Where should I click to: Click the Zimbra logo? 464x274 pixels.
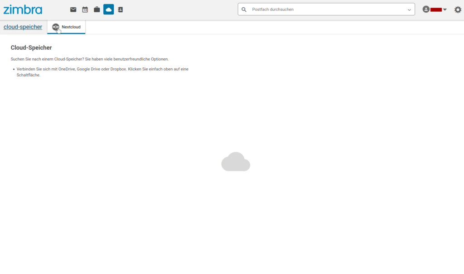click(x=23, y=9)
